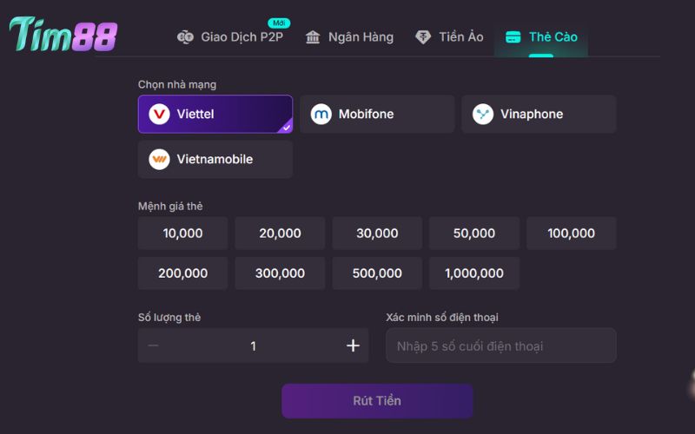This screenshot has width=695, height=434.
Task: Select the 200,000 denomination option
Action: point(182,273)
